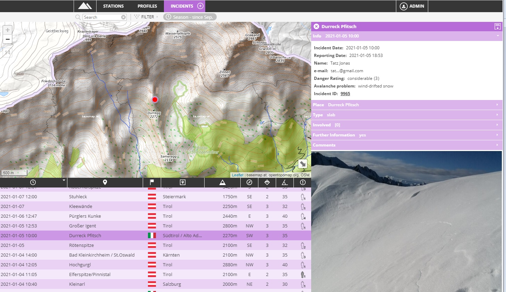Click Südtirol / Alto Ad... region cell
Screen dimensions: 506x292
pyautogui.click(x=182, y=235)
